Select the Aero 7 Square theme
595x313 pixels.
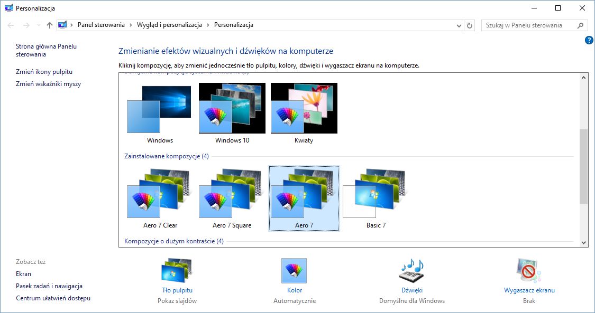[232, 198]
